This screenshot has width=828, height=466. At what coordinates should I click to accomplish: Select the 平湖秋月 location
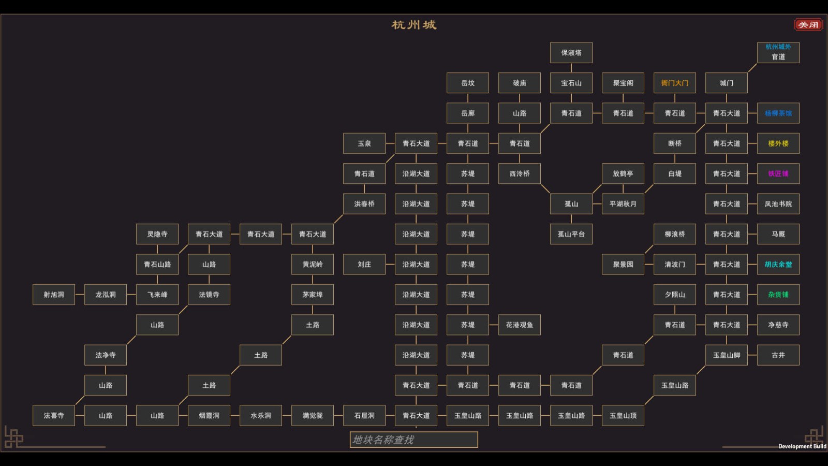(x=623, y=204)
